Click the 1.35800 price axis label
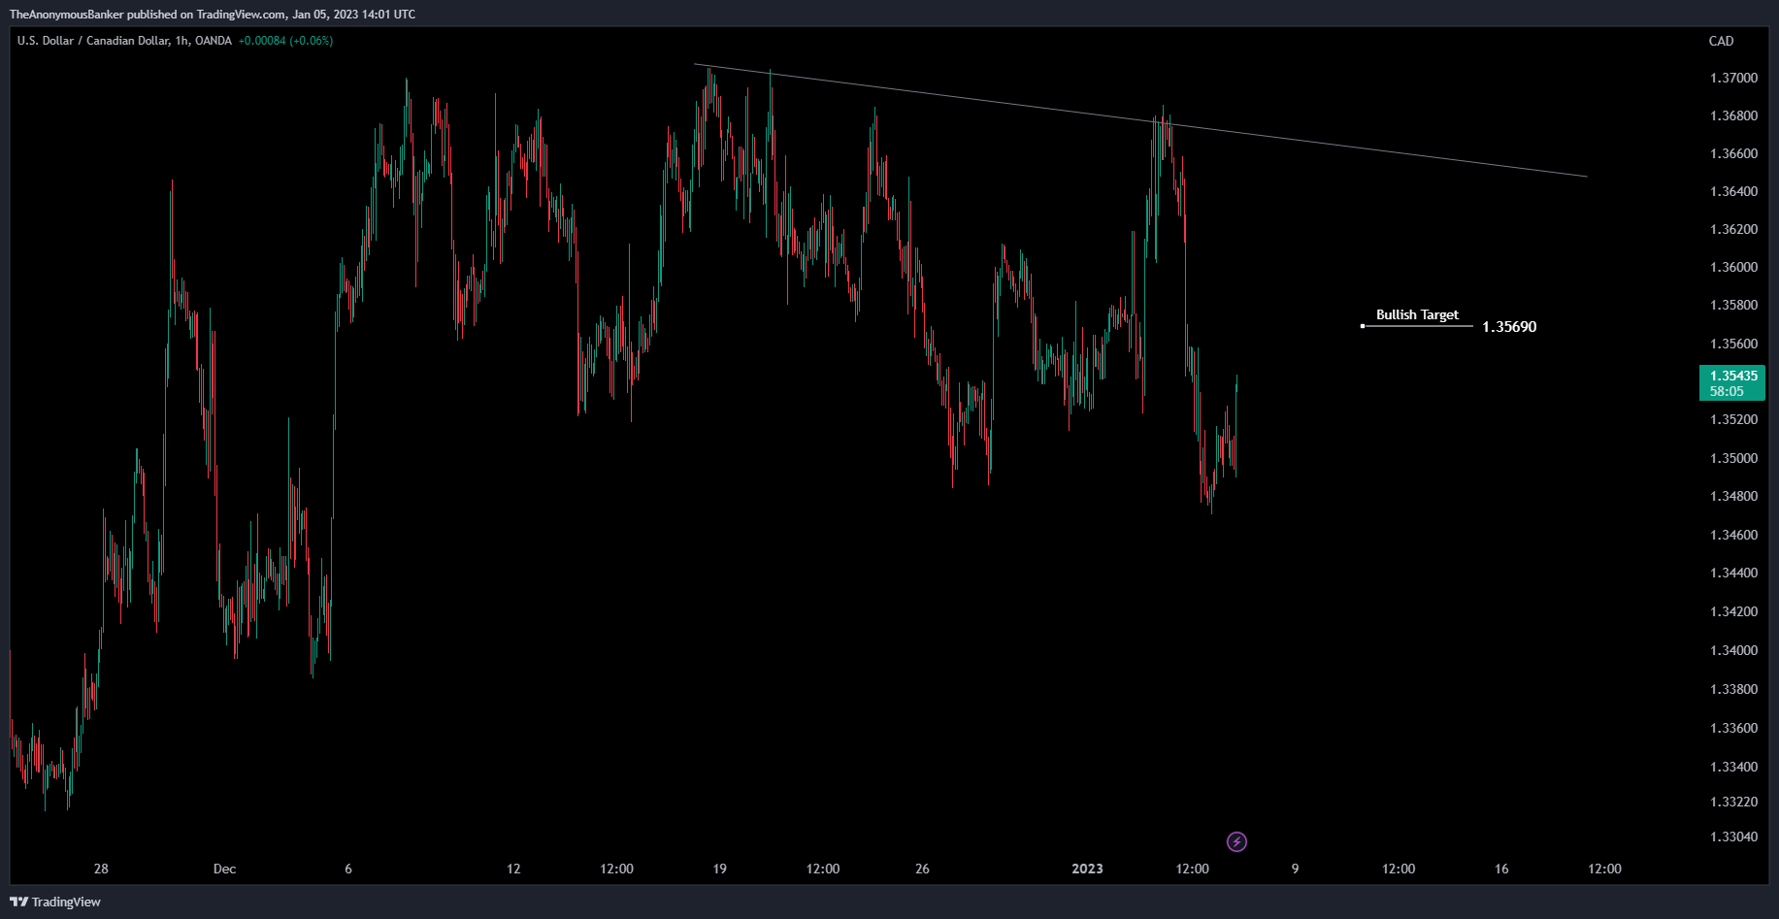 click(x=1733, y=305)
